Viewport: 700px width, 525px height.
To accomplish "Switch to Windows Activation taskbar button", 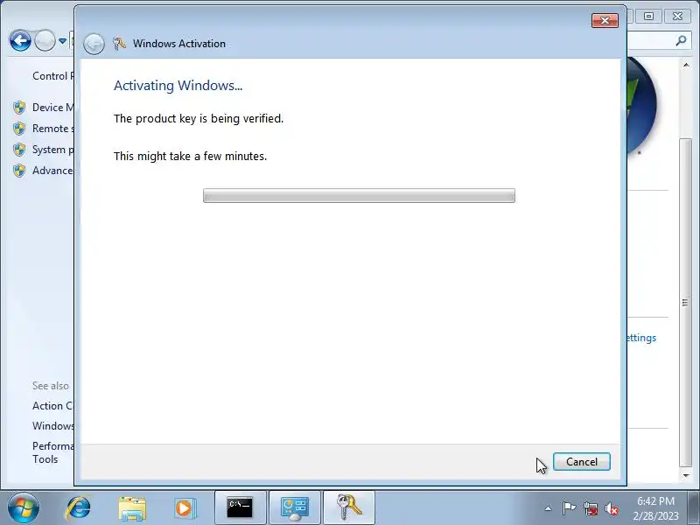I will pos(349,508).
